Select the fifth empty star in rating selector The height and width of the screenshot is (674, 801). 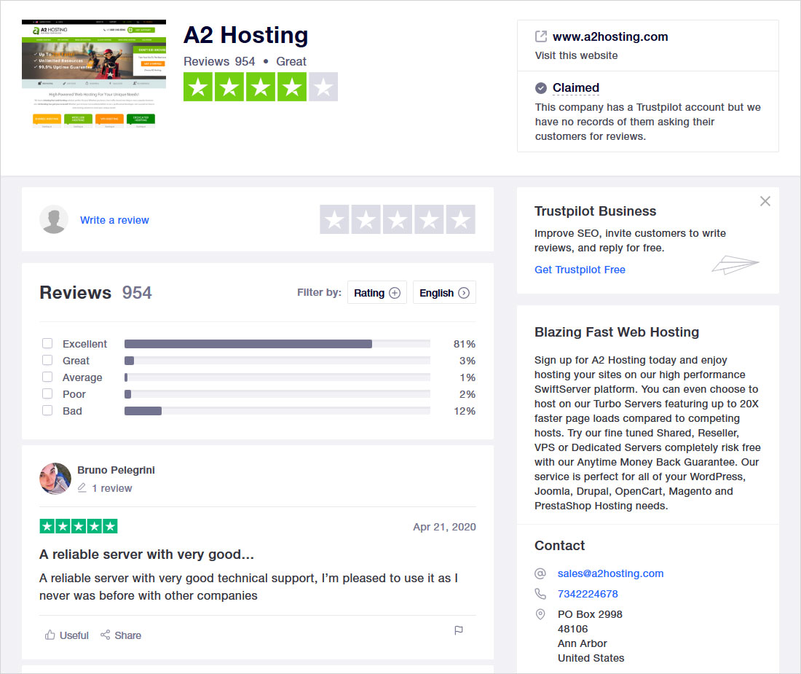click(460, 219)
